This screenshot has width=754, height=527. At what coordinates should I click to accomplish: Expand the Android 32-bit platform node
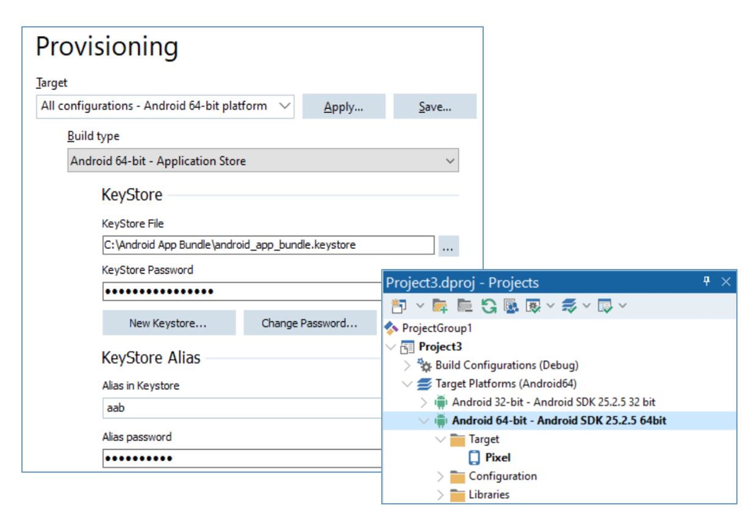click(x=424, y=403)
